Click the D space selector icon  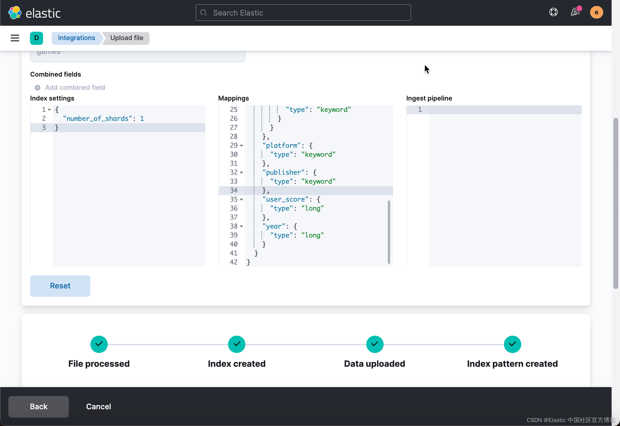(x=37, y=38)
